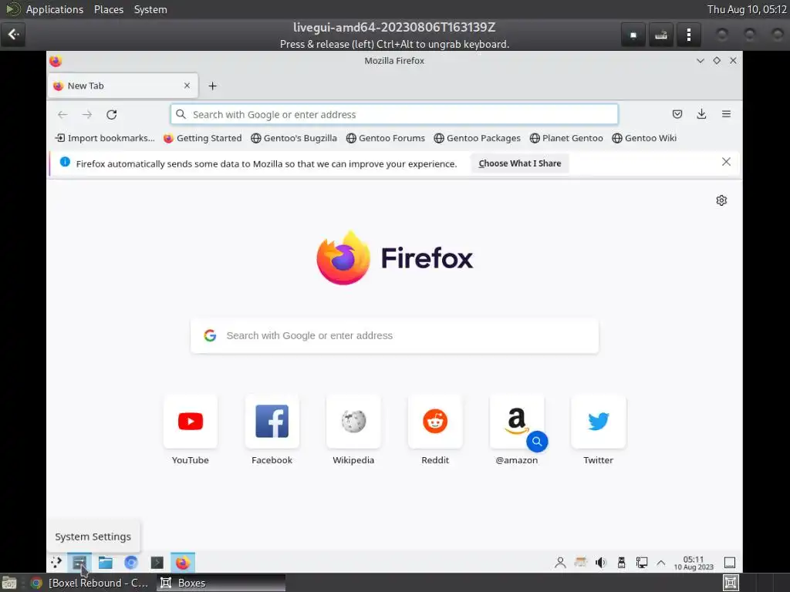The height and width of the screenshot is (592, 790).
Task: Open Gentoo's Bugzilla bookmark
Action: (294, 138)
